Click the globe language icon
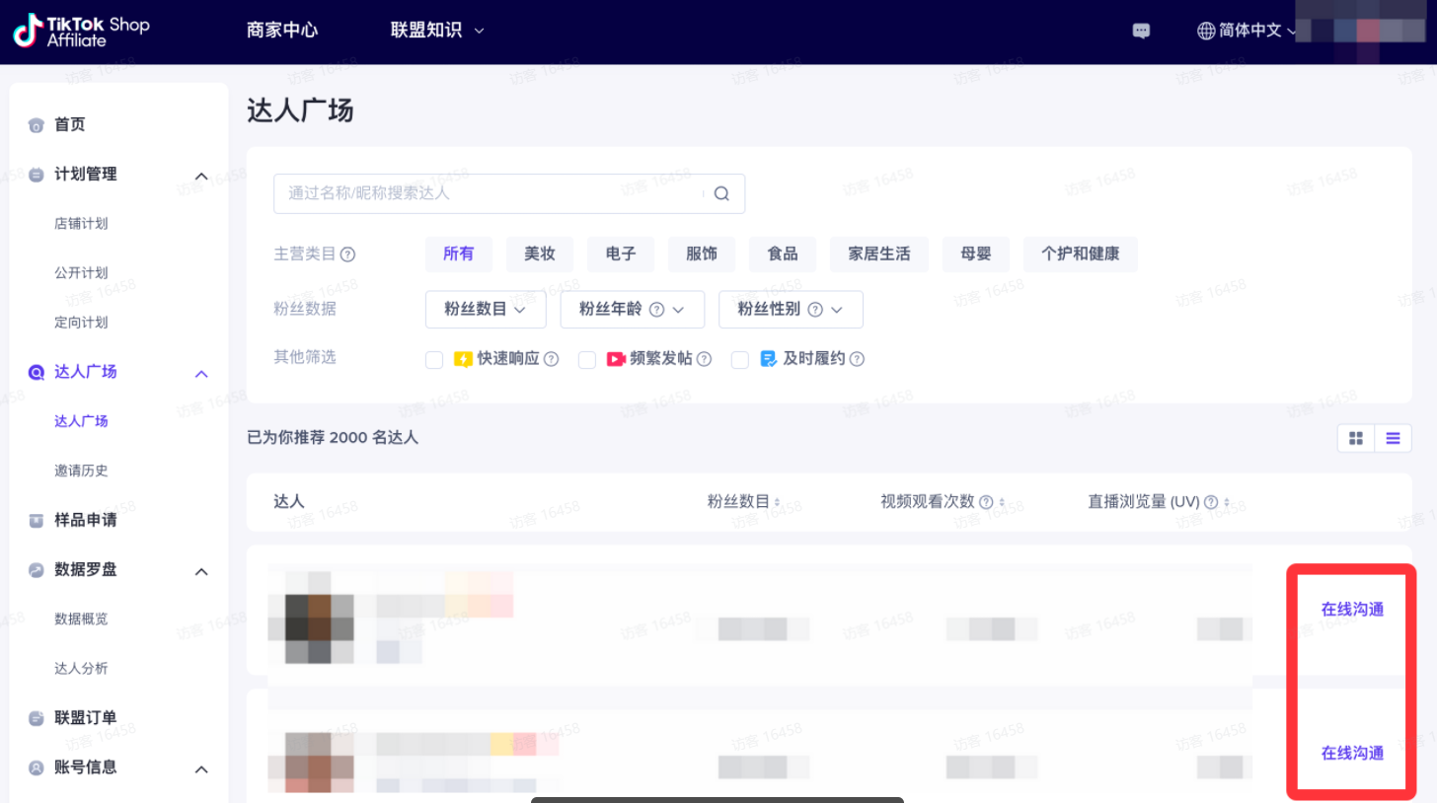 1206,31
